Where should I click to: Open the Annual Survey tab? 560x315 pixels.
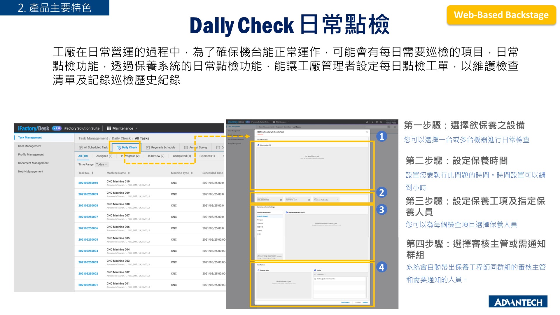[196, 148]
